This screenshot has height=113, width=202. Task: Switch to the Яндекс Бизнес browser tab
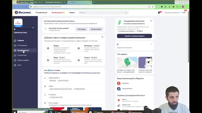(x=29, y=2)
